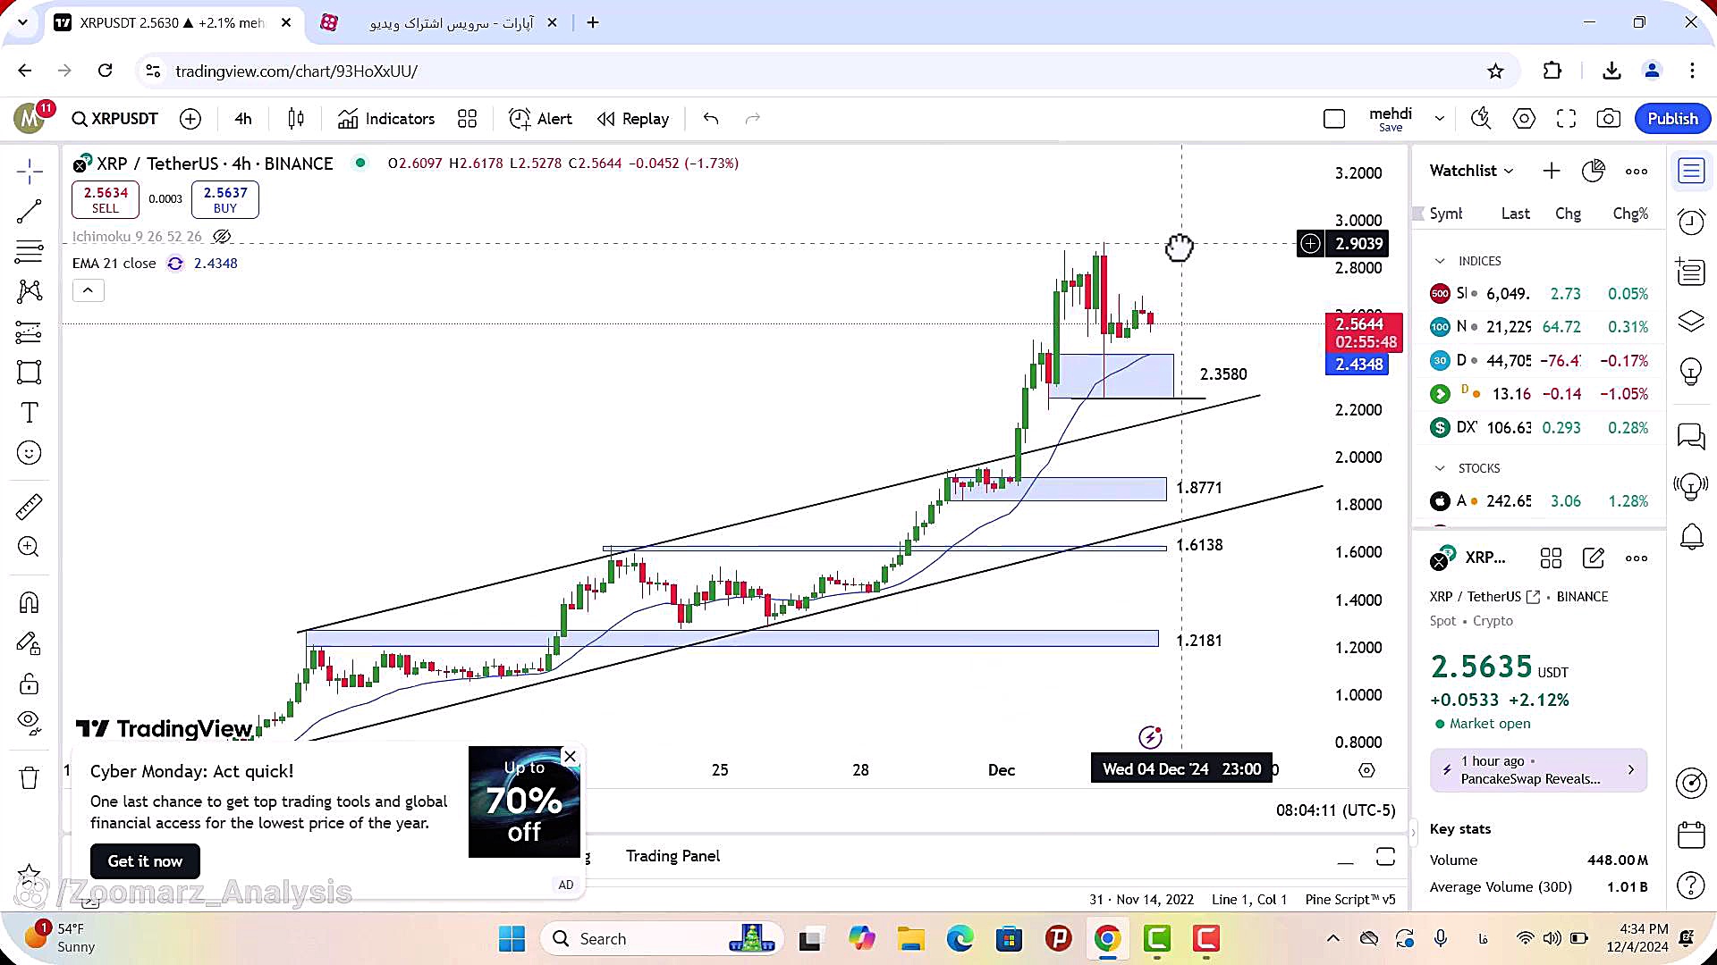Click the trash remove objects icon
Image resolution: width=1717 pixels, height=965 pixels.
tap(29, 777)
